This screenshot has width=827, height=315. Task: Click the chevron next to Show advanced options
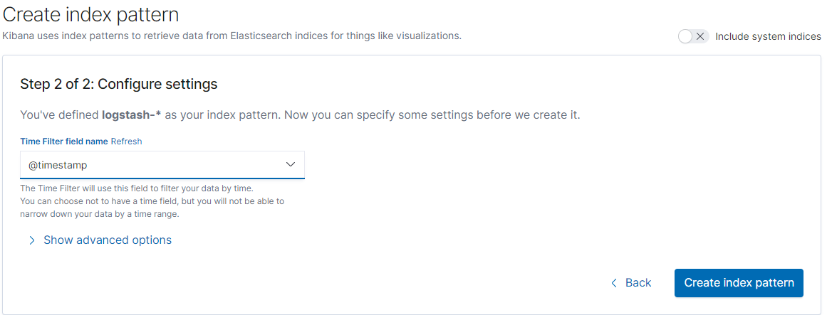coord(32,240)
